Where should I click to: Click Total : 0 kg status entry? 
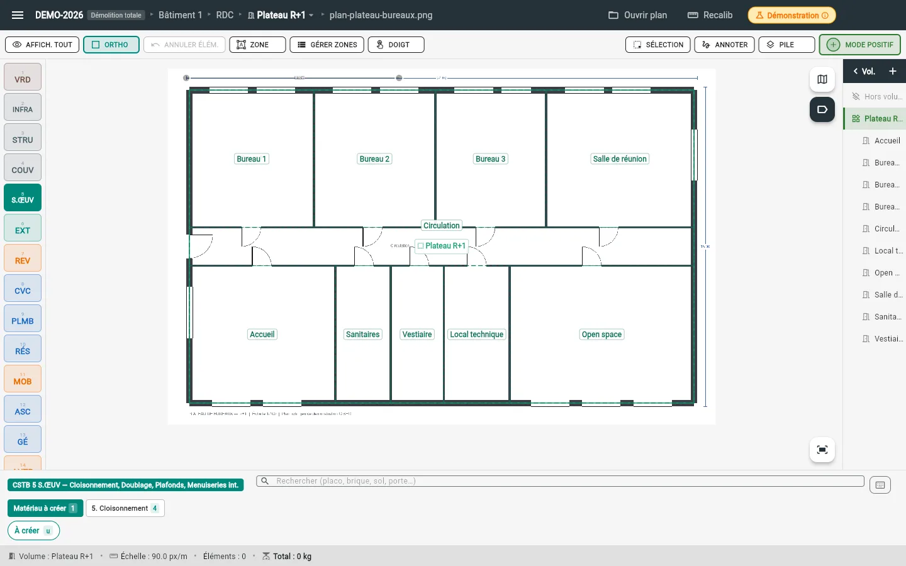pos(287,557)
